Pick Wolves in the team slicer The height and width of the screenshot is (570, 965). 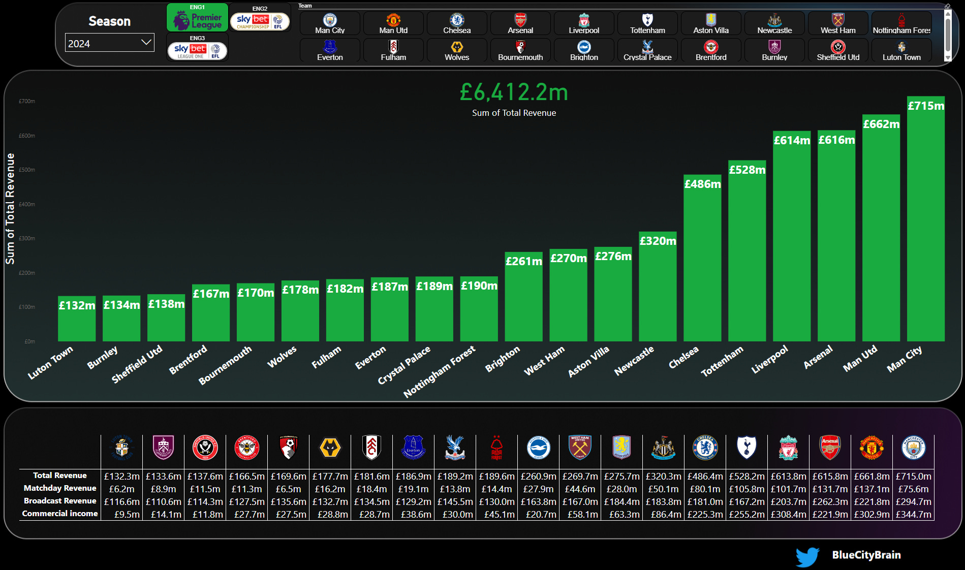pyautogui.click(x=457, y=50)
